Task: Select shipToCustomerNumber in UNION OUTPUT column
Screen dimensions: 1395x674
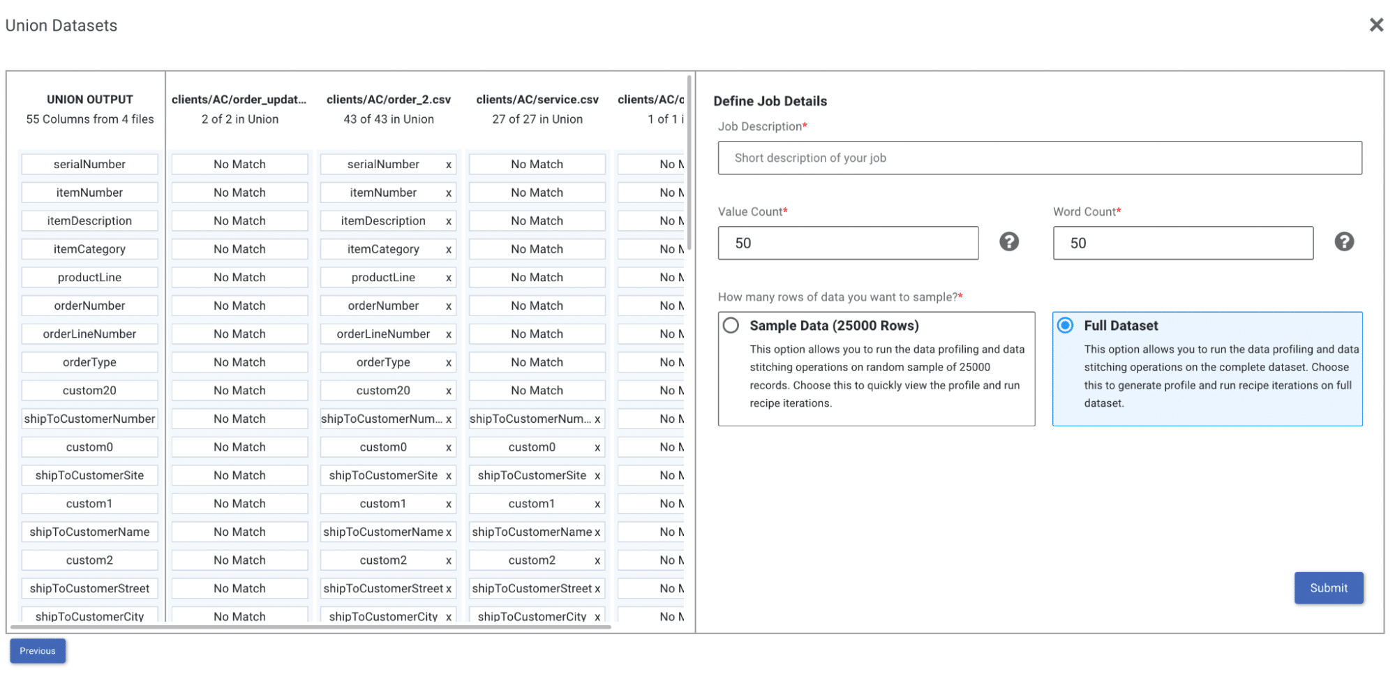Action: [89, 419]
